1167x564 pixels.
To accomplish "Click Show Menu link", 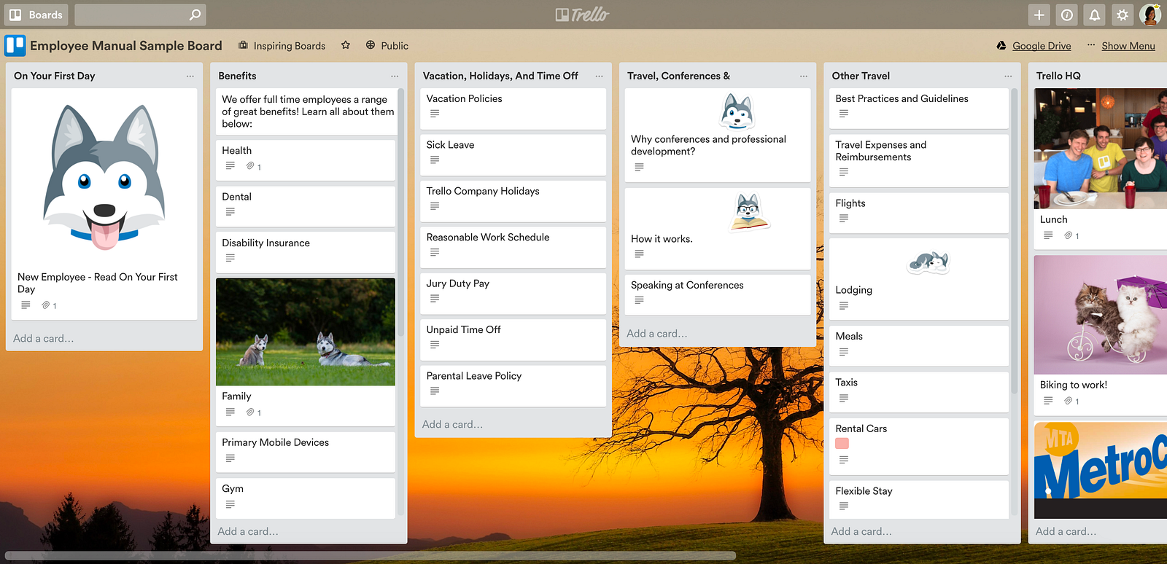I will click(x=1128, y=46).
